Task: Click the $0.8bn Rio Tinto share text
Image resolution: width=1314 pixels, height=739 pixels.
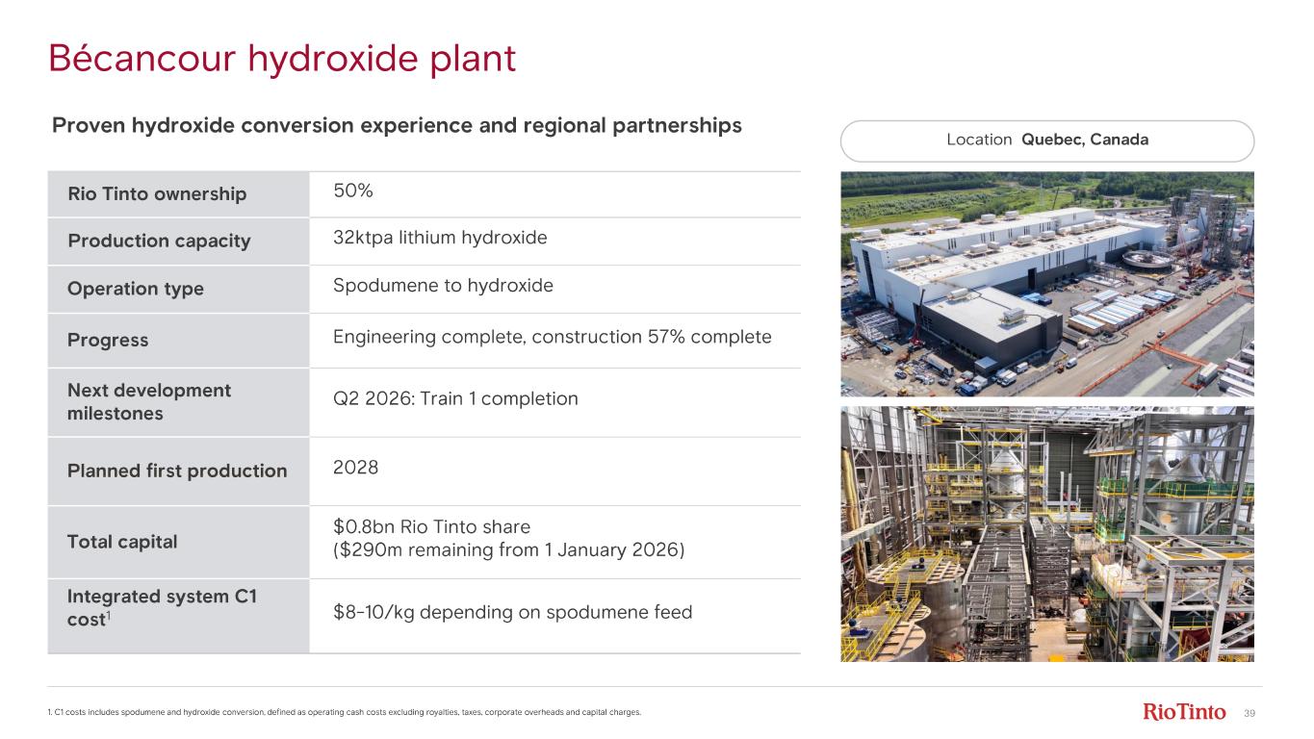Action: tap(431, 527)
